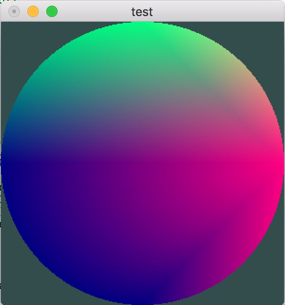Click the gray close button
Viewport: 285px width, 305px height.
point(14,11)
